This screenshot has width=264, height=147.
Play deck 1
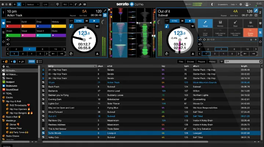pyautogui.click(x=94, y=21)
